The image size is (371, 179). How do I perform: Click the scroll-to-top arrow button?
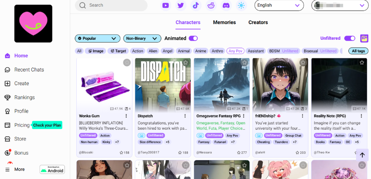click(x=362, y=155)
